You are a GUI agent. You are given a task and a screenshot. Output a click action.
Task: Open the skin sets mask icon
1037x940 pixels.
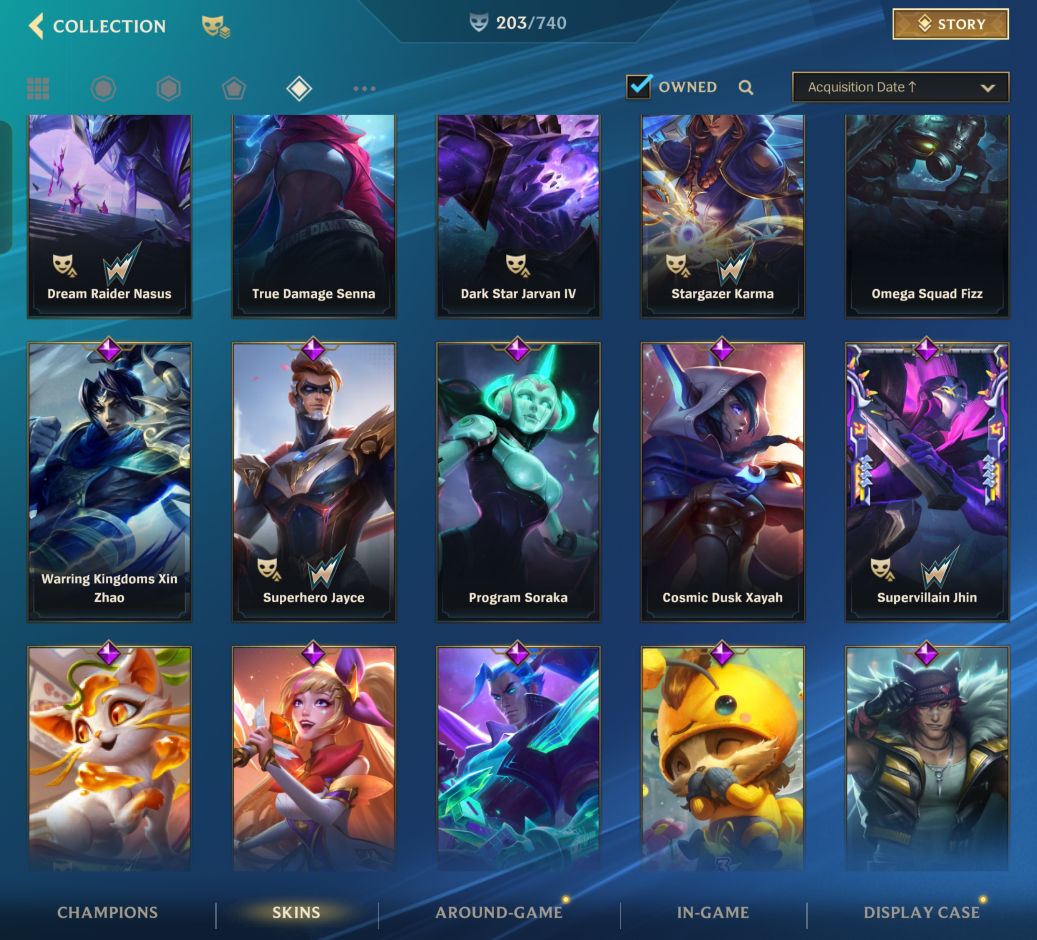[215, 27]
